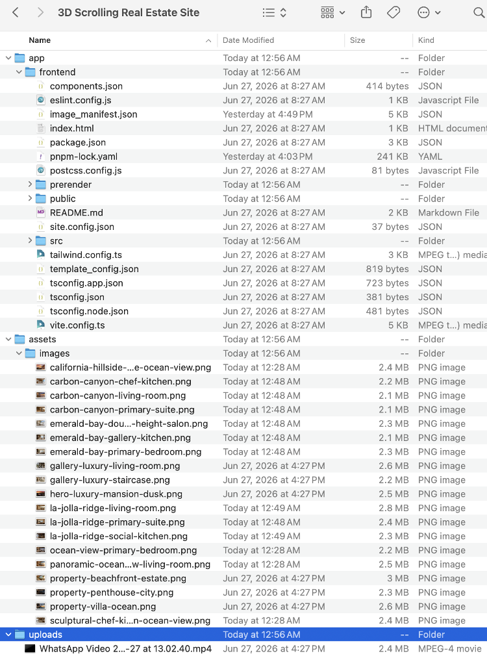The image size is (487, 656).
Task: Select template_config.json file
Action: tap(94, 269)
